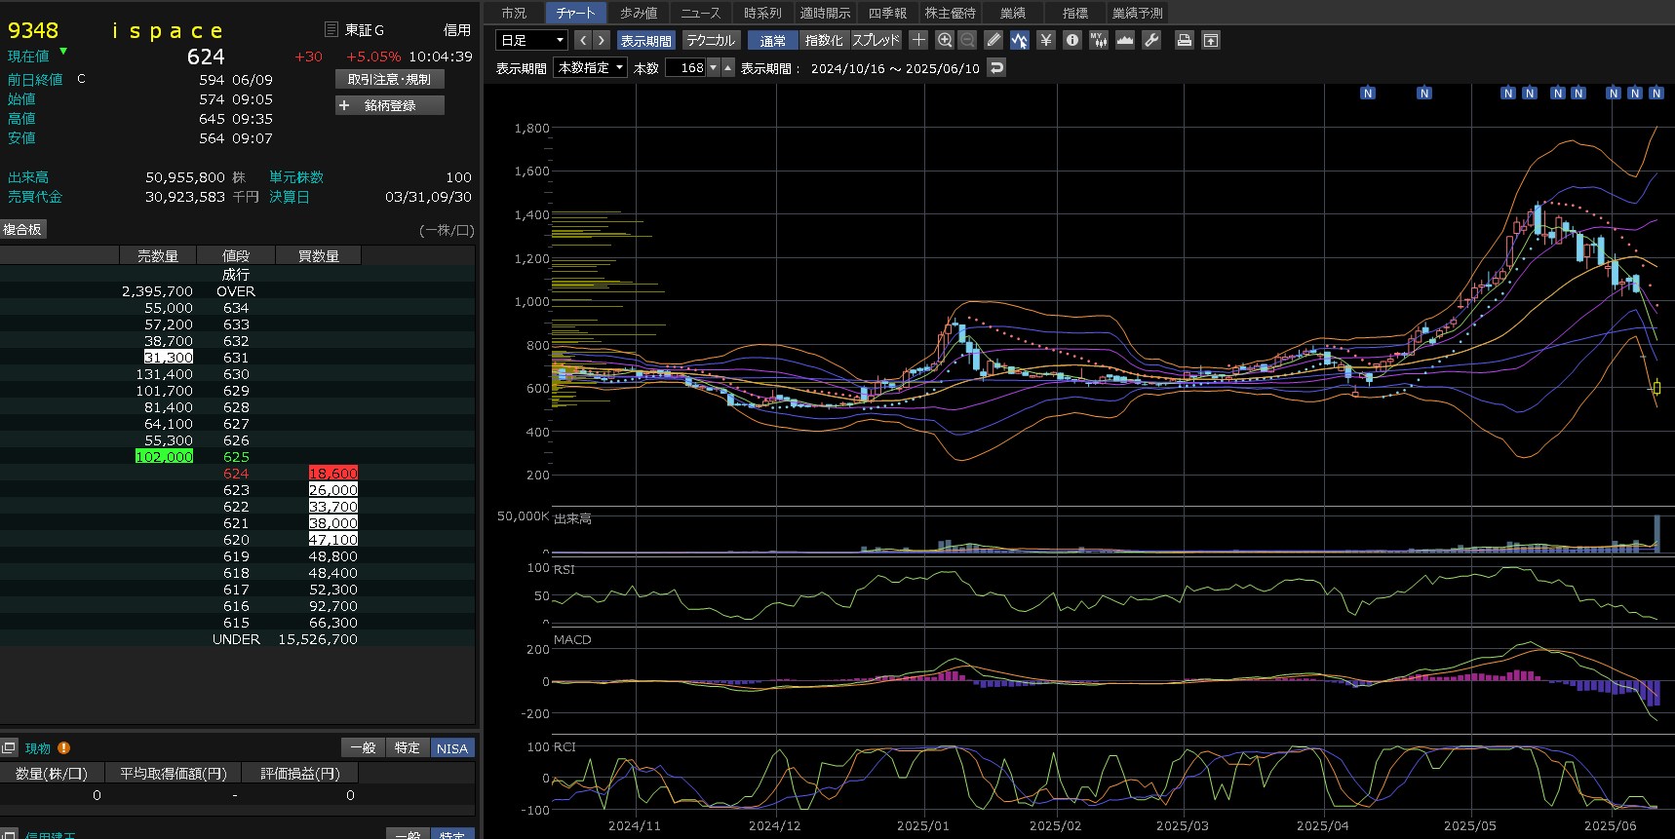Open the 市況 tab
The width and height of the screenshot is (1675, 839).
coord(514,13)
